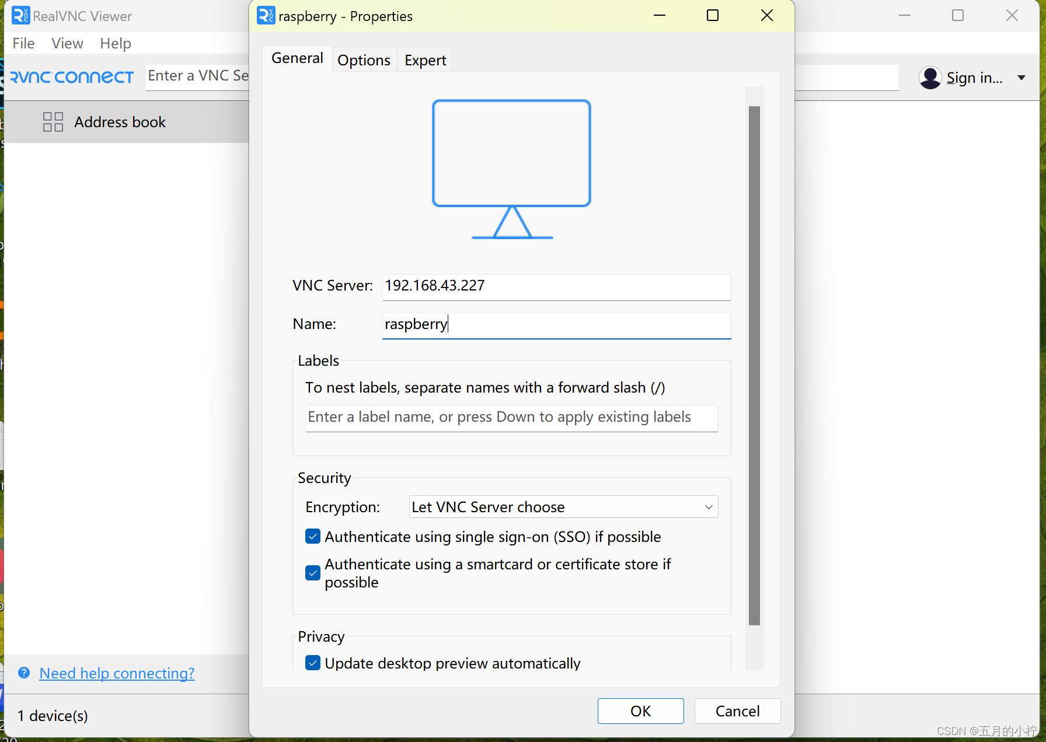1046x742 pixels.
Task: Toggle smartcard or certificate store authentication checkbox
Action: (x=313, y=573)
